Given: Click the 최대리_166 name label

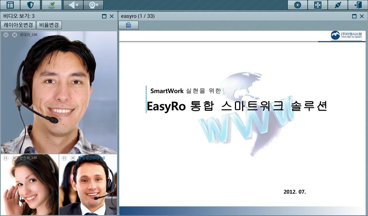Looking at the screenshot, I should coord(28,35).
